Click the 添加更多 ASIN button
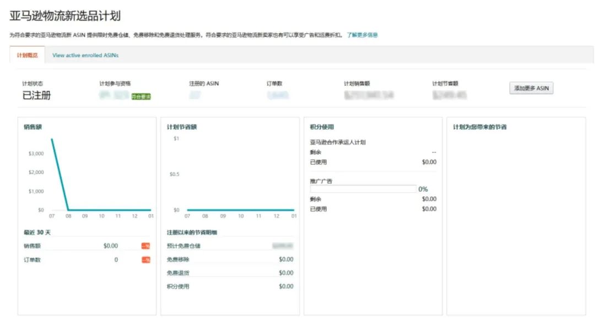 pos(531,88)
